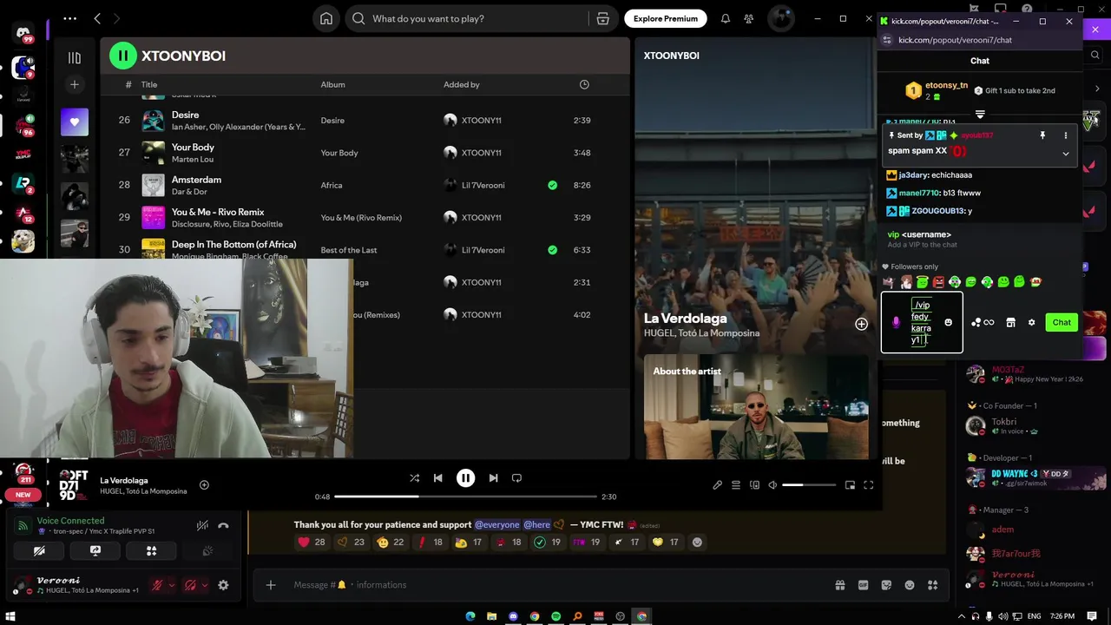
Task: Sort playlist by Added by column
Action: [462, 84]
